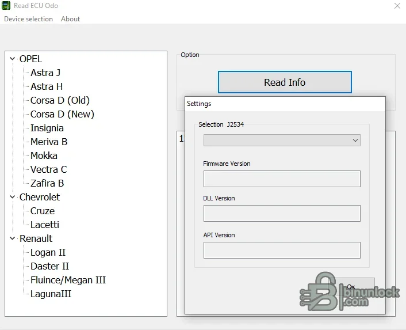Click the API Version field
Image resolution: width=406 pixels, height=330 pixels.
282,250
